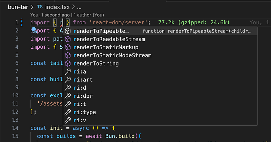Click wrench icon beside ri:d
Image resolution: width=271 pixels, height=142 pixels.
pyautogui.click(x=68, y=88)
